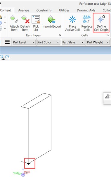
Task: Expand the Part Style dropdown
Action: coord(73,42)
